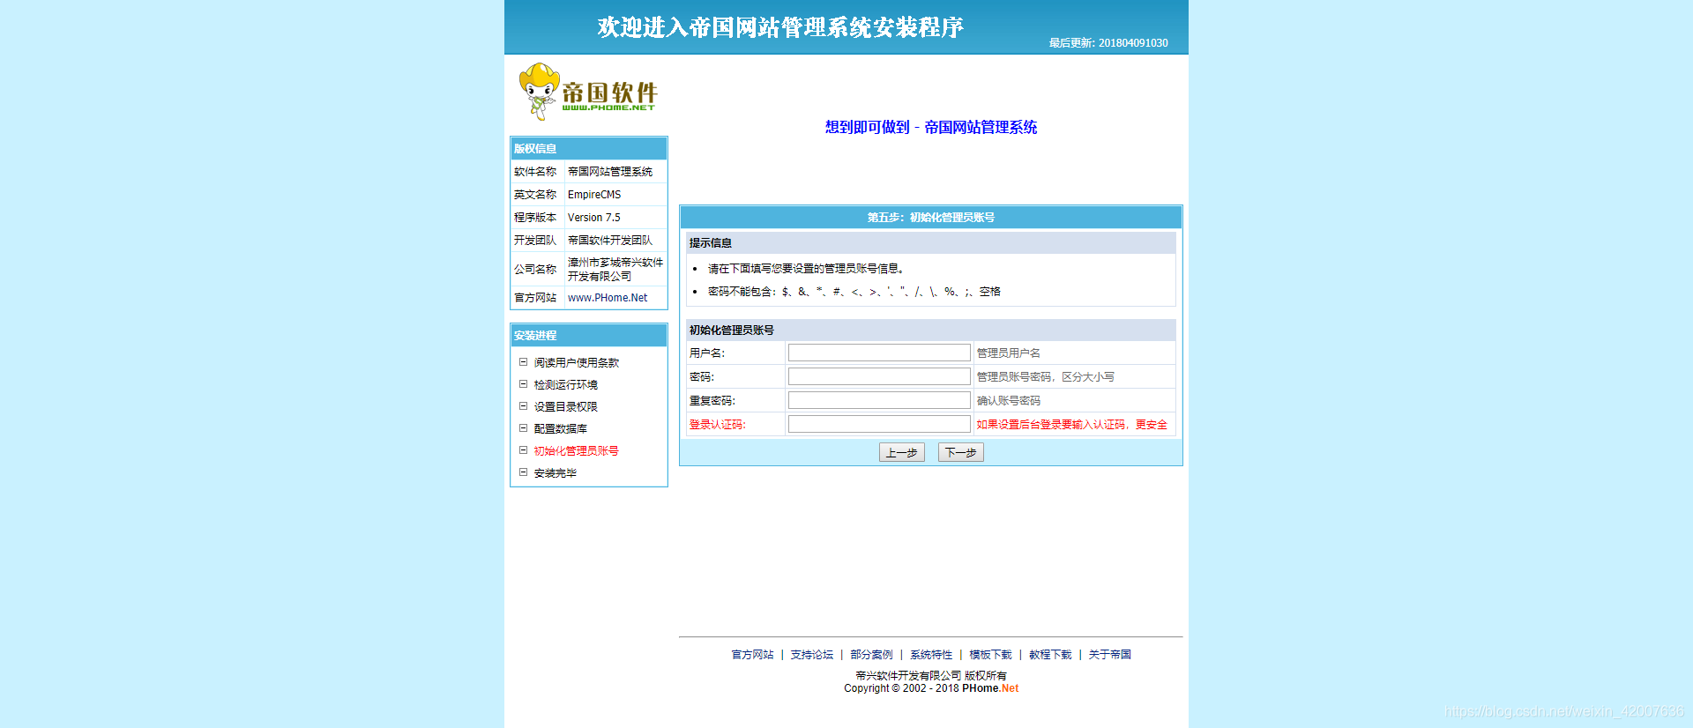Click the 第五步：初始化管理员账号 heading

click(x=931, y=217)
